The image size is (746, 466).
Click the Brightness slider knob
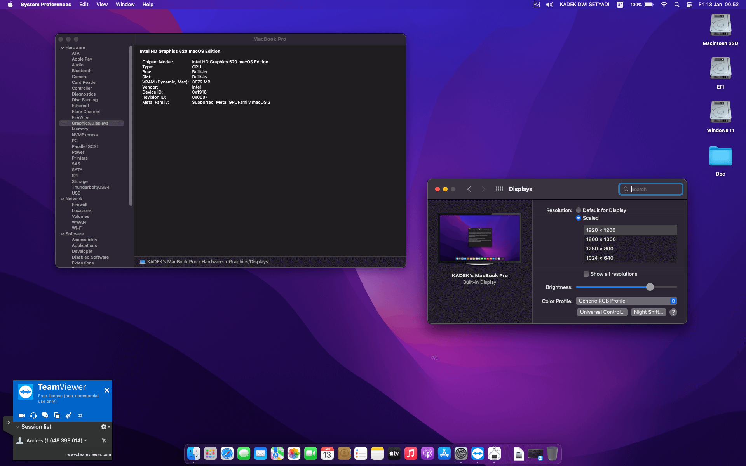[x=650, y=287]
